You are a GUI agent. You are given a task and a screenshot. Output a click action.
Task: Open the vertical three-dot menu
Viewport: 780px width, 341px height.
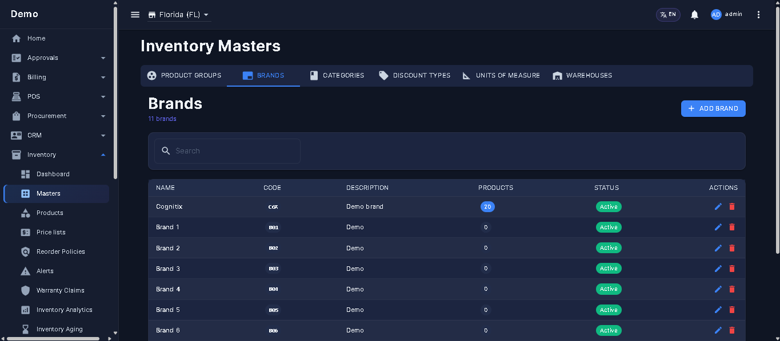[x=759, y=15]
